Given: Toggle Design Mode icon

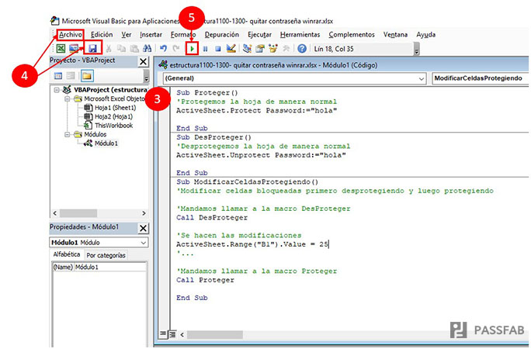Looking at the screenshot, I should point(231,49).
